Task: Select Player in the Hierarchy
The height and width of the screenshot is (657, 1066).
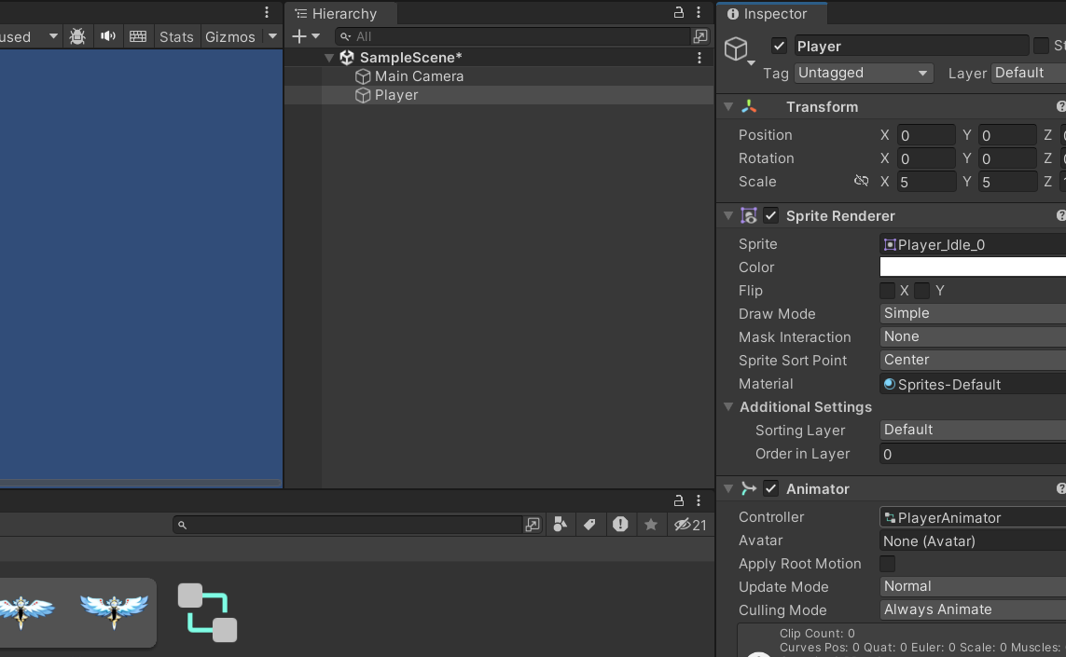Action: coord(395,95)
